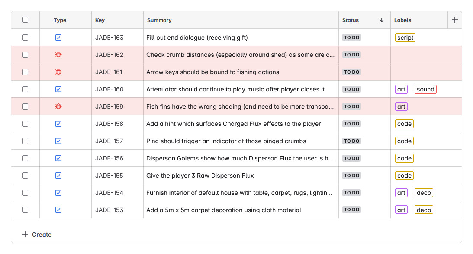
Task: Check the row checkbox for JADE-158
Action: (x=25, y=124)
